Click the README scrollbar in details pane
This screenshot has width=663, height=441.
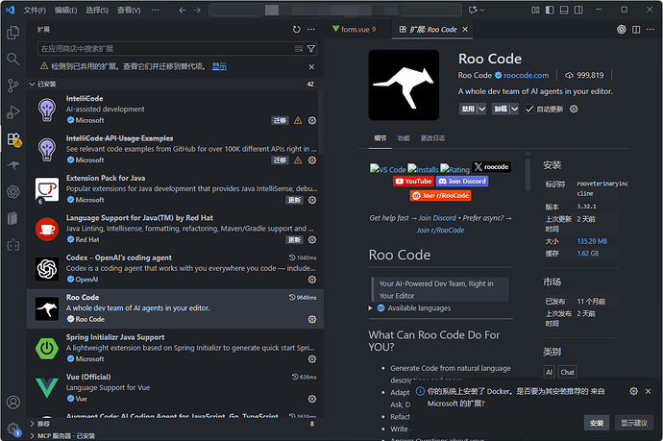pyautogui.click(x=528, y=174)
